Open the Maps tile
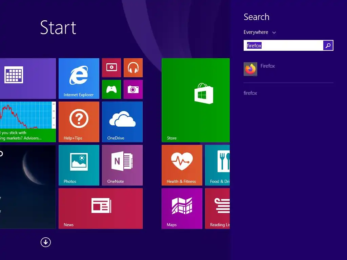This screenshot has height=260, width=347. [x=182, y=209]
